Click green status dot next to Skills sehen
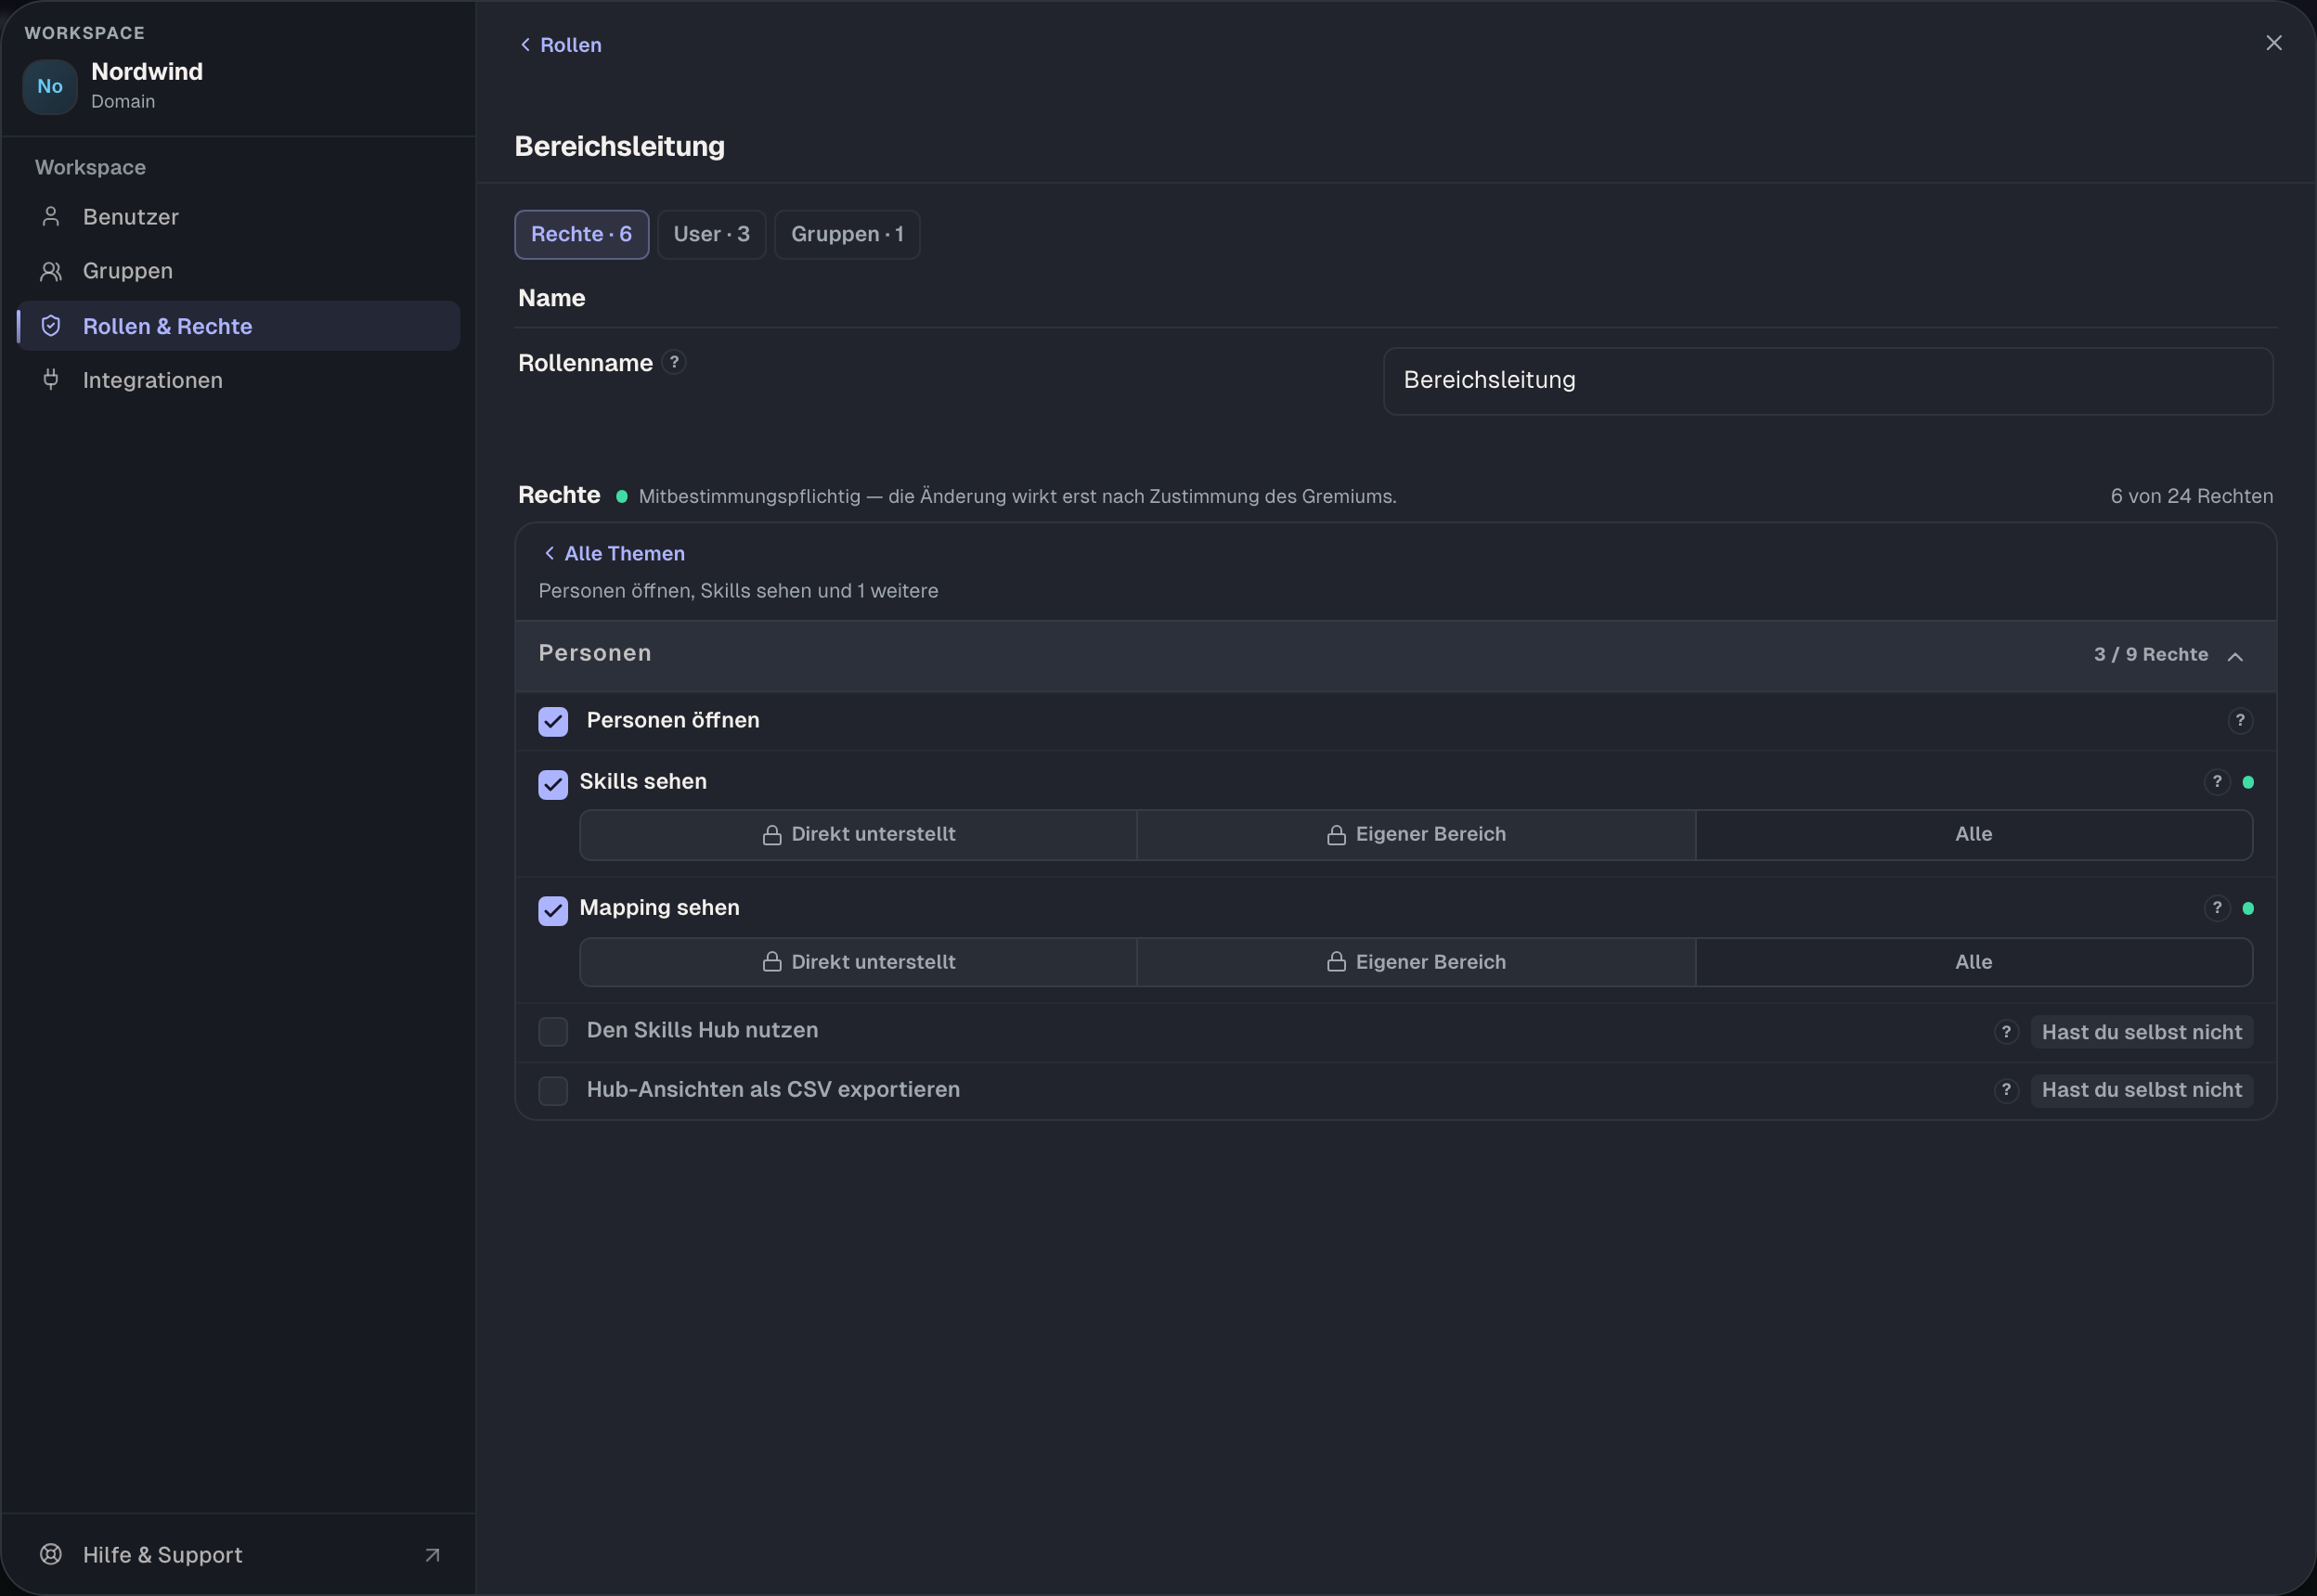Viewport: 2317px width, 1596px height. coord(2247,782)
